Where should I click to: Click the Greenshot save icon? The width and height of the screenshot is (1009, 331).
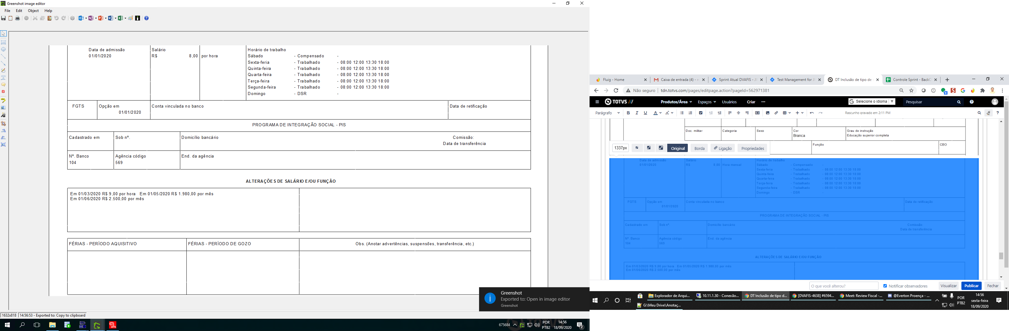[x=3, y=18]
